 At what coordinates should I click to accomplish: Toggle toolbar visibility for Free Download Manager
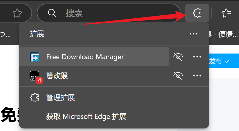[178, 57]
